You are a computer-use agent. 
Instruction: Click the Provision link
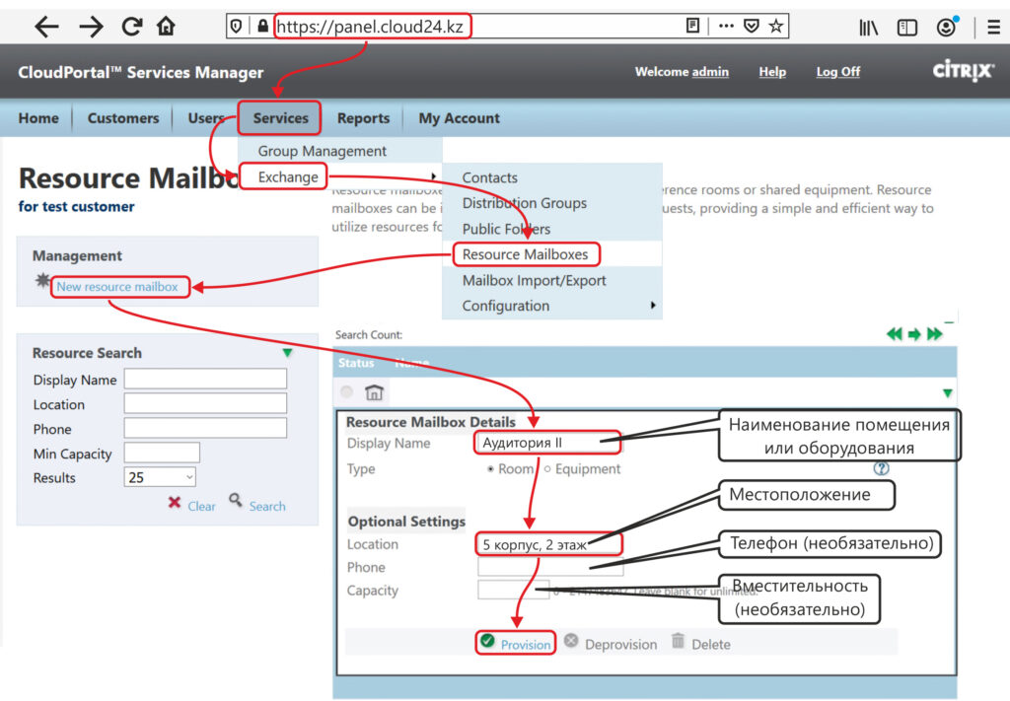tap(526, 645)
